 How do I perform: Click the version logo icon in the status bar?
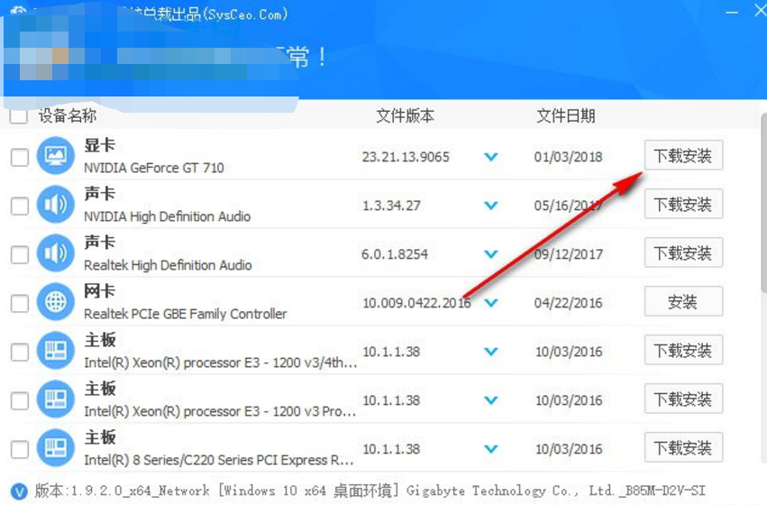click(x=19, y=491)
